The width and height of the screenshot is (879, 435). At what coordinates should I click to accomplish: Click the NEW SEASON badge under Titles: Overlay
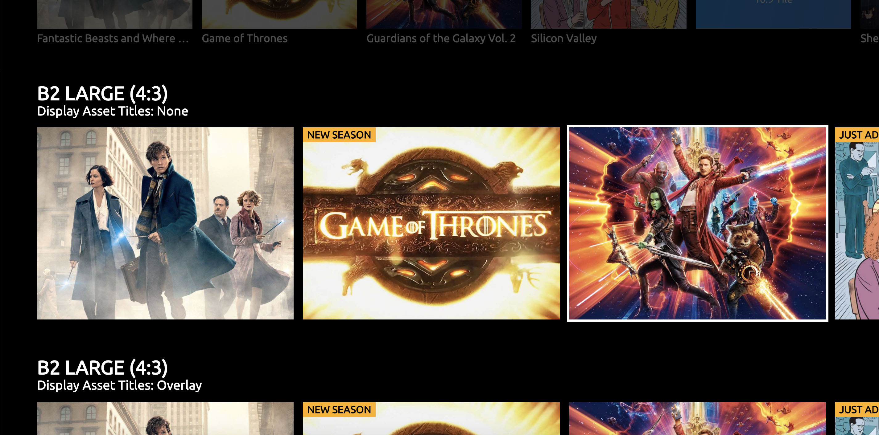click(x=339, y=409)
